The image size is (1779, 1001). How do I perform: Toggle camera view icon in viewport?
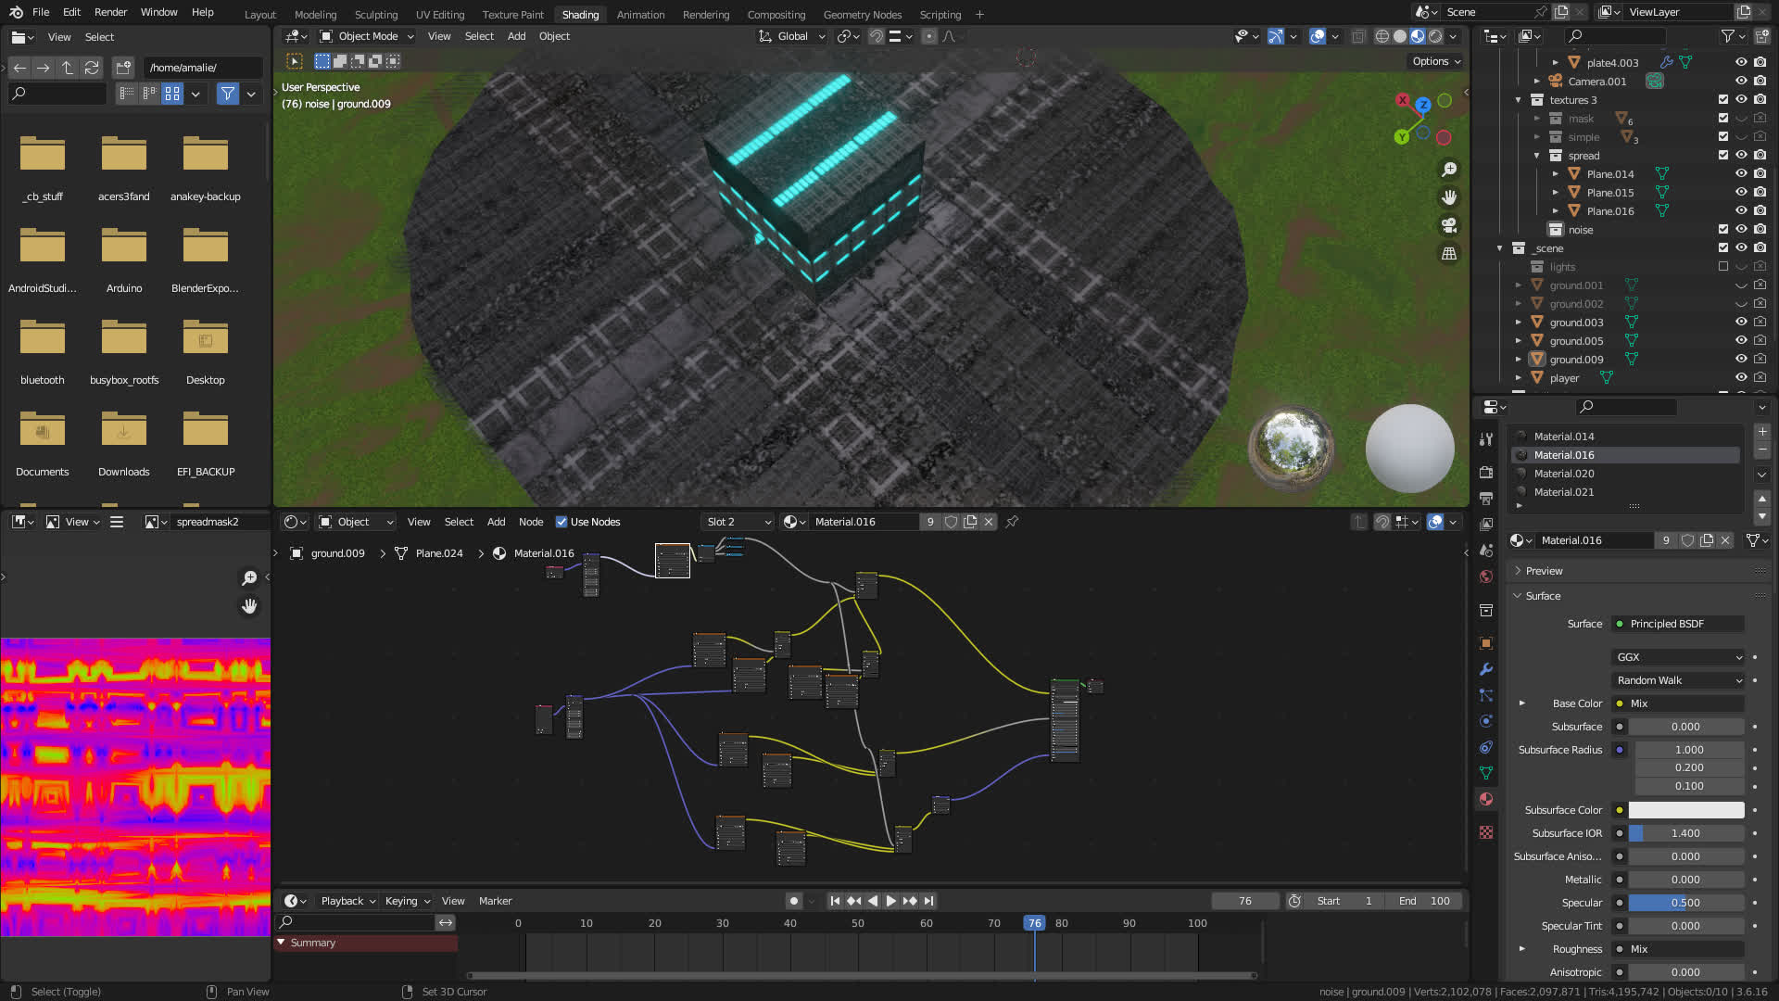[1449, 225]
